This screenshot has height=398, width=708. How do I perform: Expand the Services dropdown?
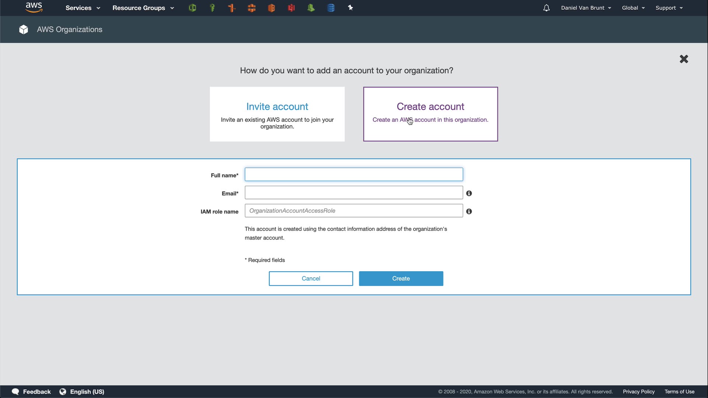coord(83,8)
